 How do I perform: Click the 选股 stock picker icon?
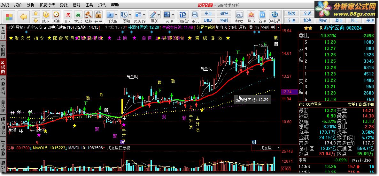[167, 15]
